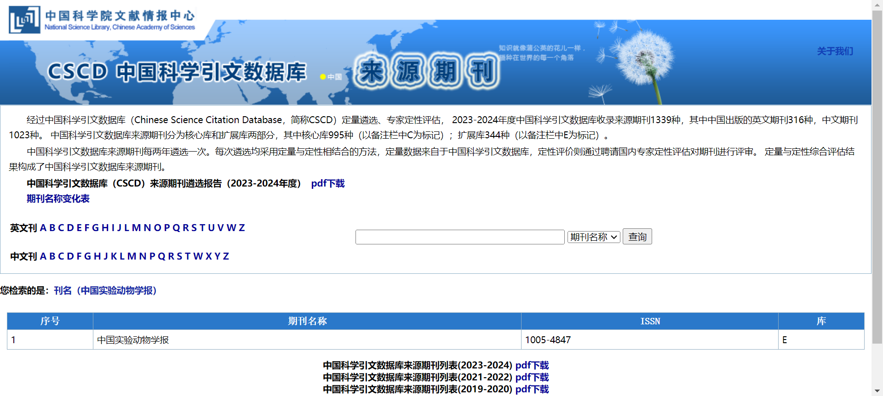Expand the 期刊名称 search type dropdown
The width and height of the screenshot is (883, 396).
coord(594,237)
